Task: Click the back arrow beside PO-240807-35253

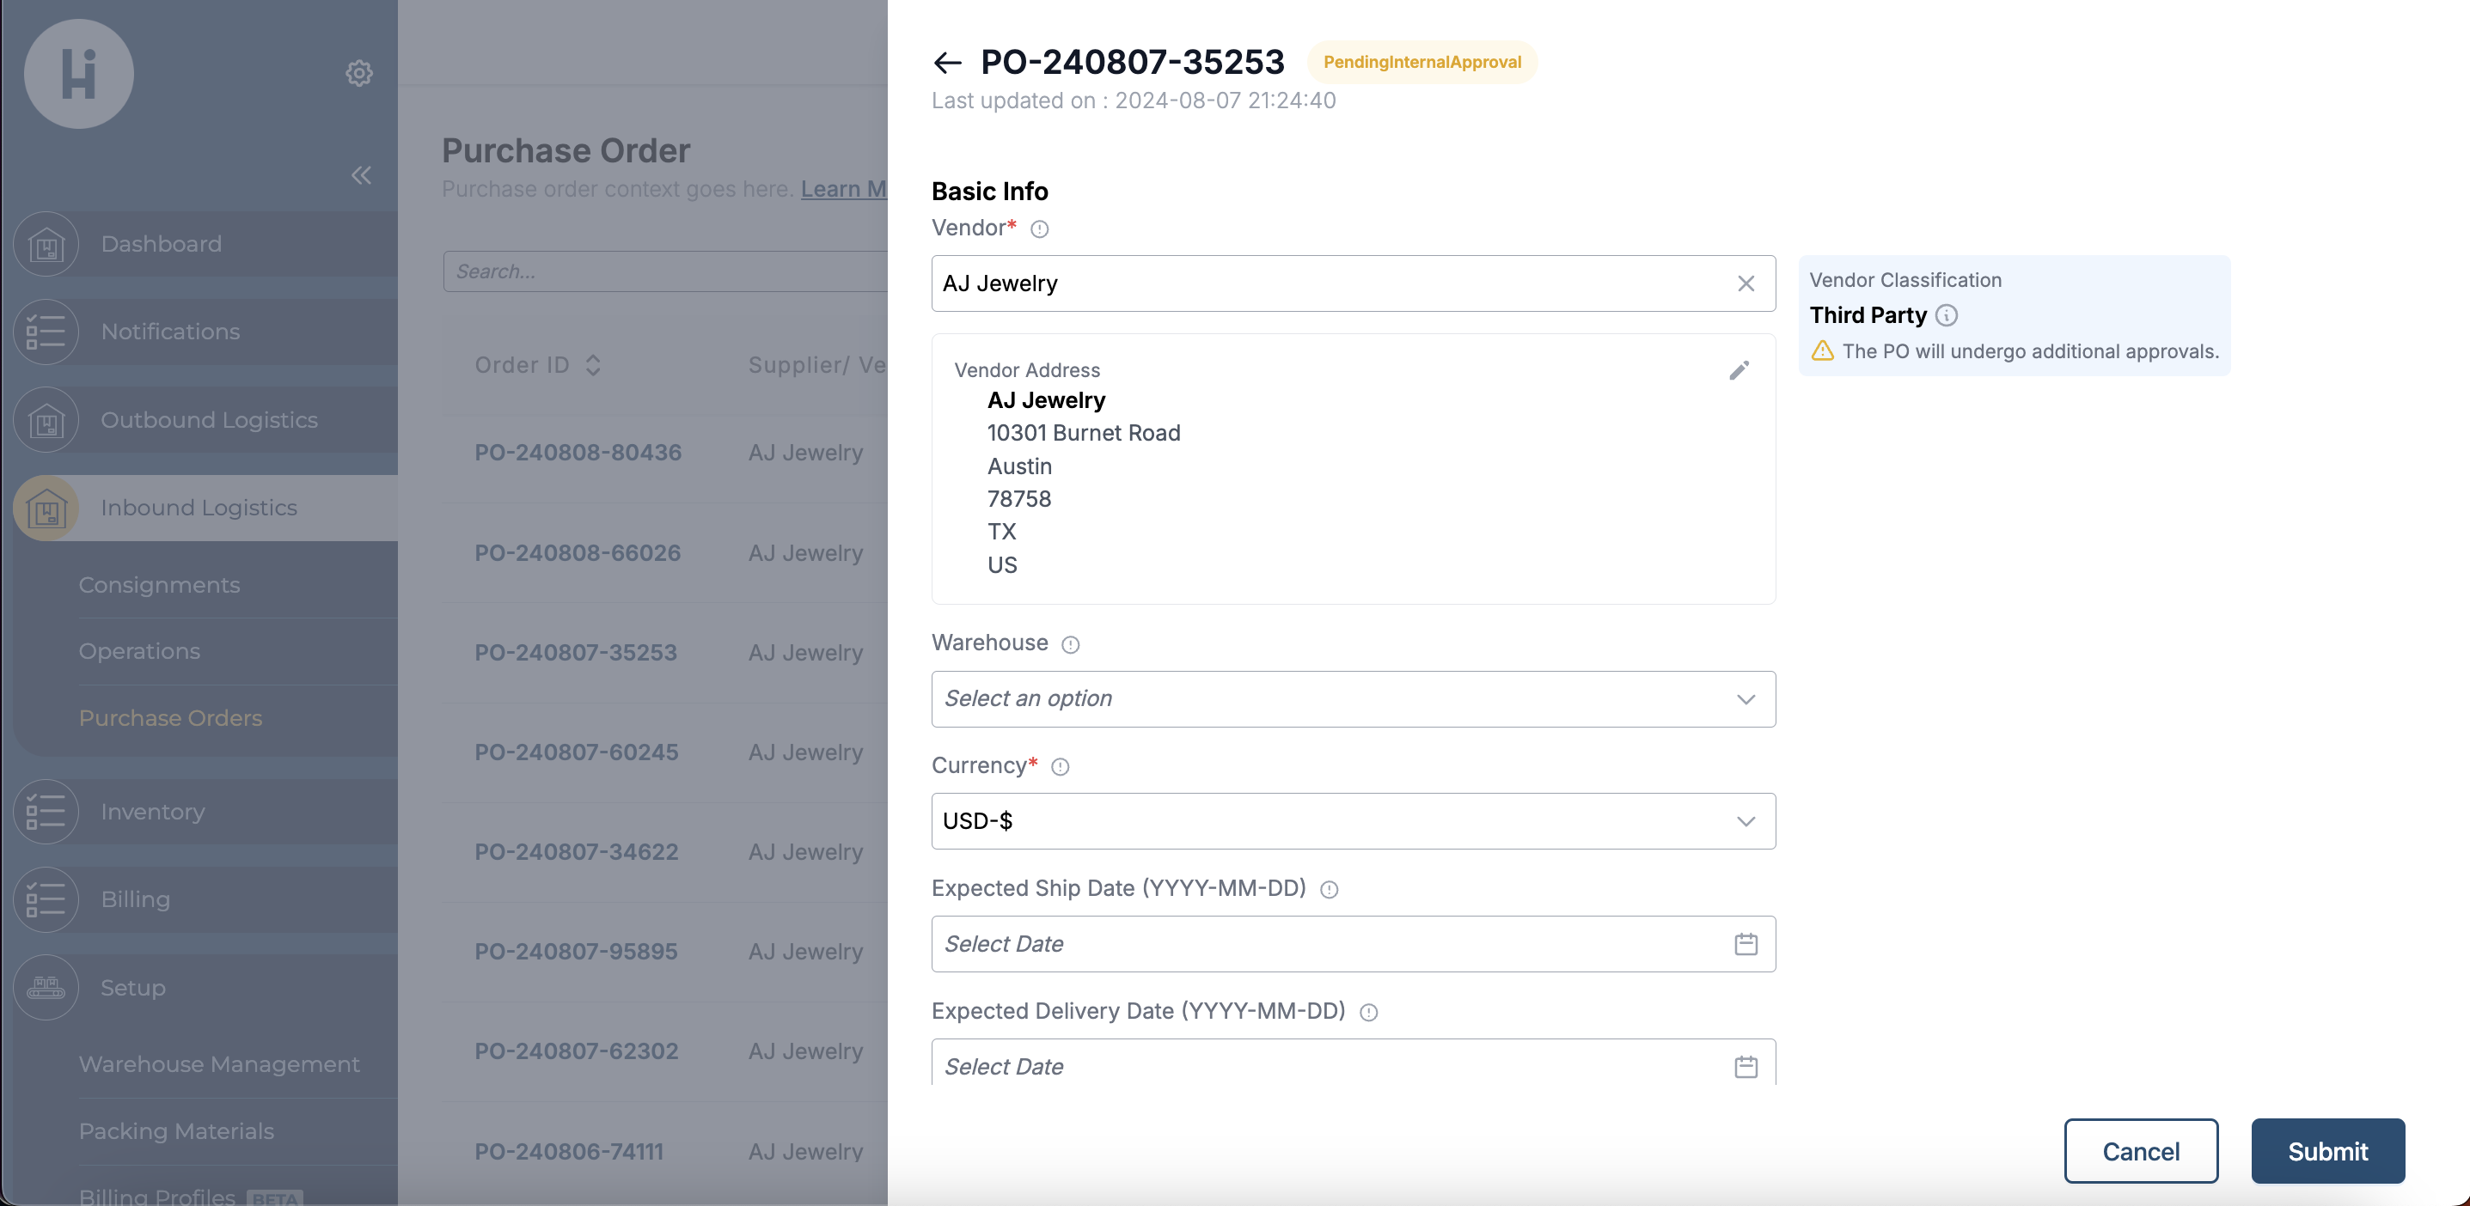Action: click(946, 63)
